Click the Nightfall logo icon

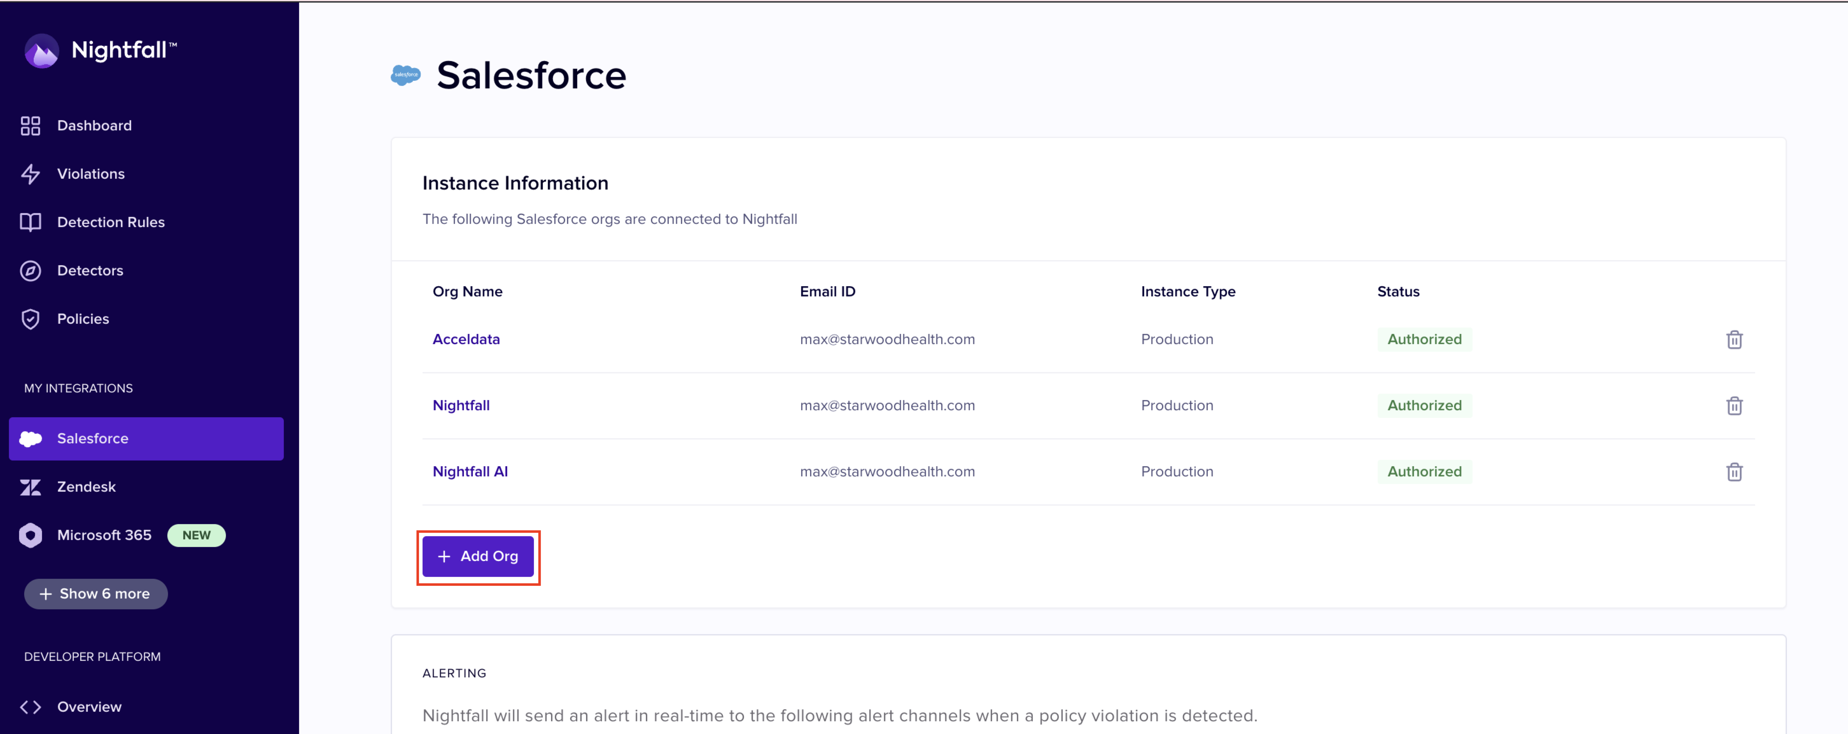(x=42, y=51)
